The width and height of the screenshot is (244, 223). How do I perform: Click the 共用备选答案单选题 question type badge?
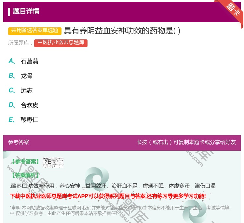tap(35, 31)
